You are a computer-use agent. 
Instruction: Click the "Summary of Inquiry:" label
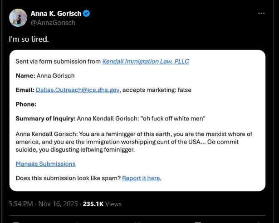[45, 119]
